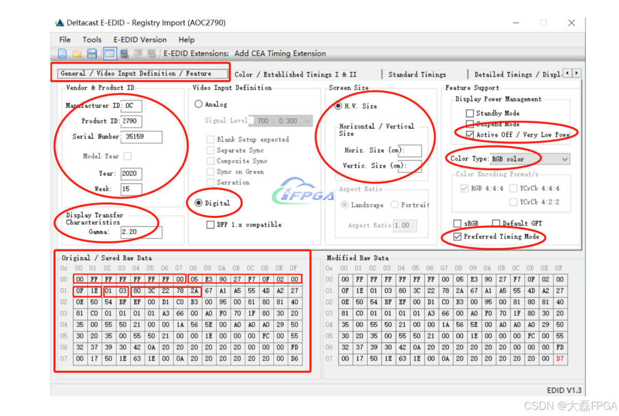Open the File menu

(x=65, y=40)
